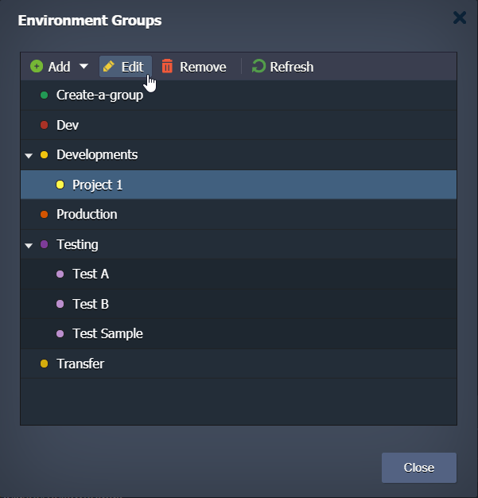This screenshot has height=498, width=478.
Task: Click the pencil Edit icon
Action: 109,67
